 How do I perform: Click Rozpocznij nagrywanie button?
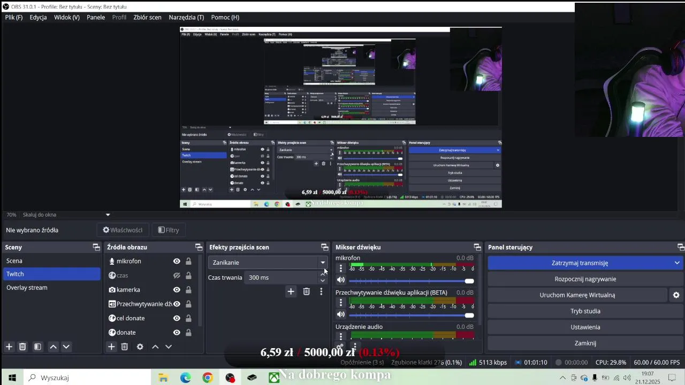click(585, 279)
